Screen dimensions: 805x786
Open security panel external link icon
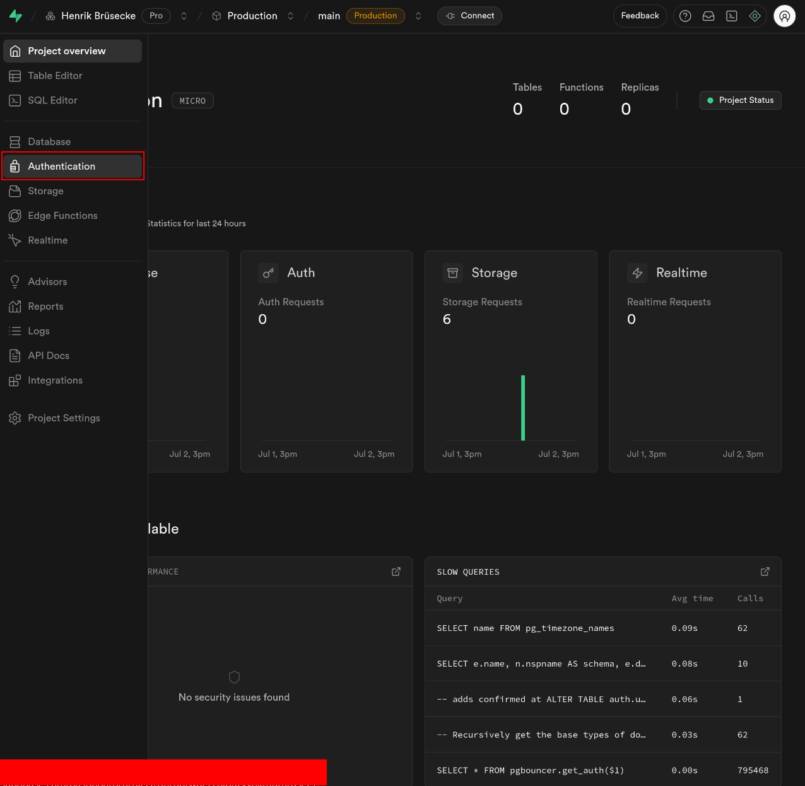point(396,572)
